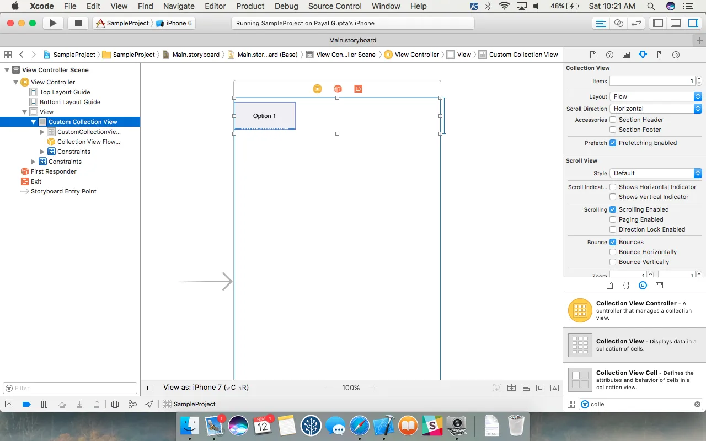Show the Media library

(659, 286)
